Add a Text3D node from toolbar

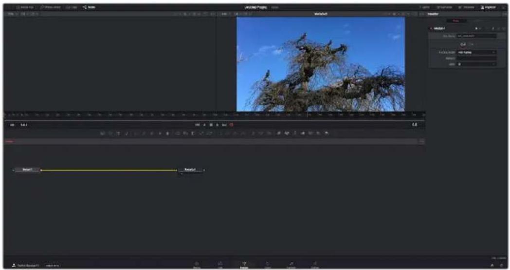295,133
